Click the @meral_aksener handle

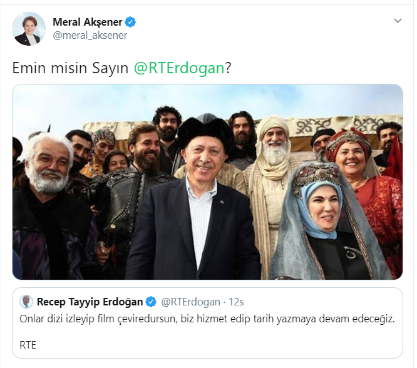(x=90, y=35)
